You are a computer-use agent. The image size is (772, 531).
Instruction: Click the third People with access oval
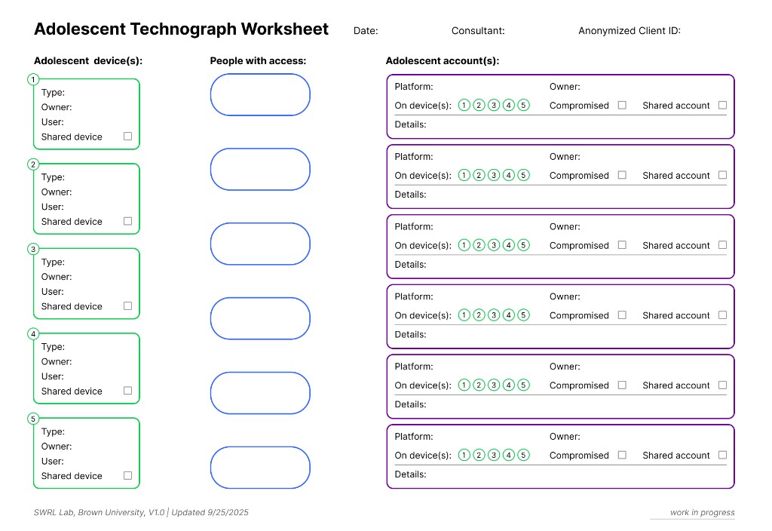pyautogui.click(x=260, y=244)
